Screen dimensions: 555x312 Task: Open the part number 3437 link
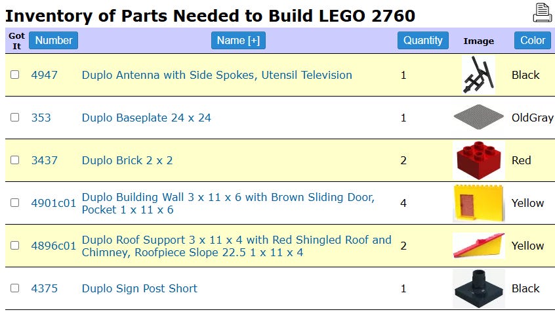point(44,160)
